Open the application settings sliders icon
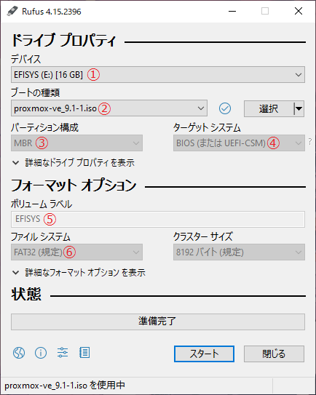The height and width of the screenshot is (395, 316). [63, 352]
